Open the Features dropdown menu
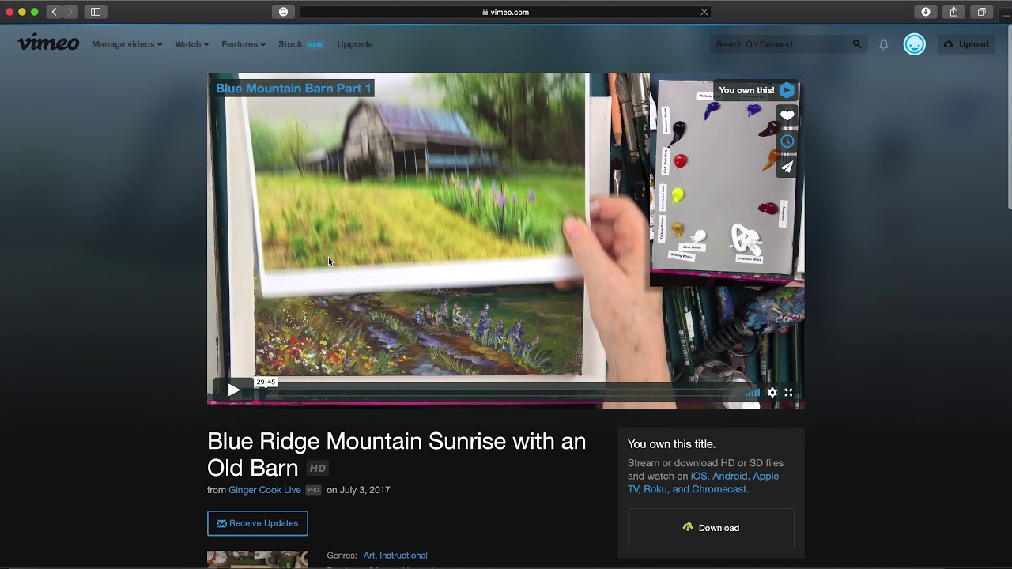The width and height of the screenshot is (1012, 569). click(x=244, y=44)
